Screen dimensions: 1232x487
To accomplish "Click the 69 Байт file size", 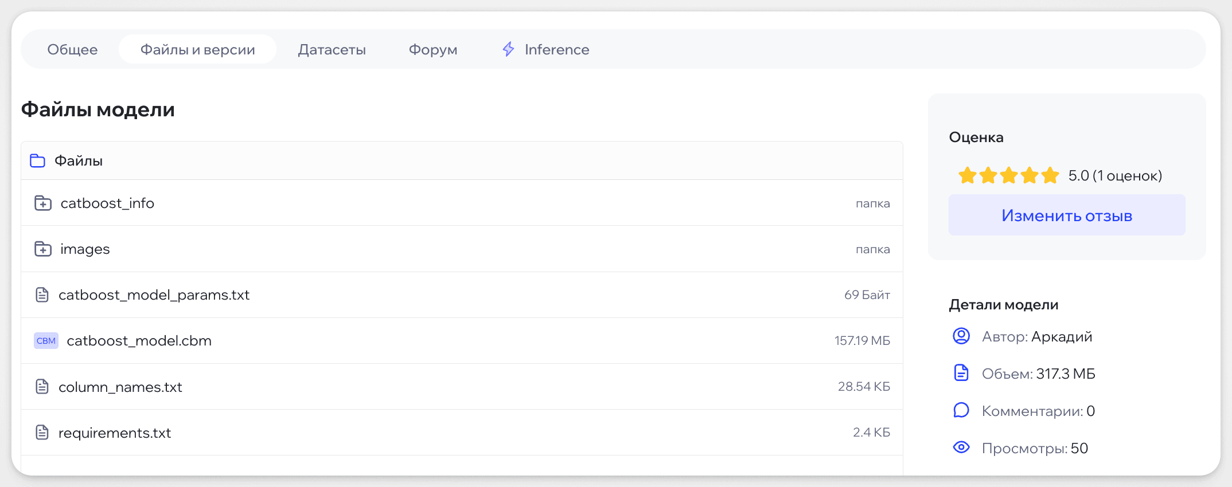I will click(867, 294).
